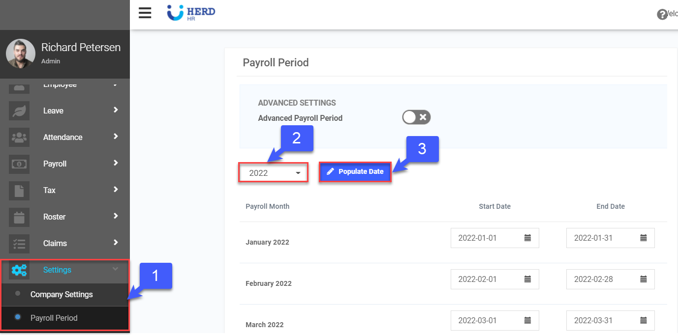Open the Attendance section icon

pyautogui.click(x=19, y=137)
